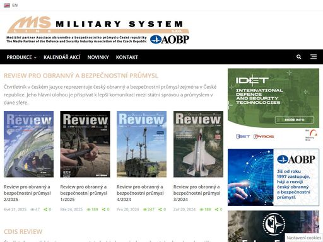323x242 pixels.
Task: Open the search magnifier icon in navbar
Action: point(298,57)
